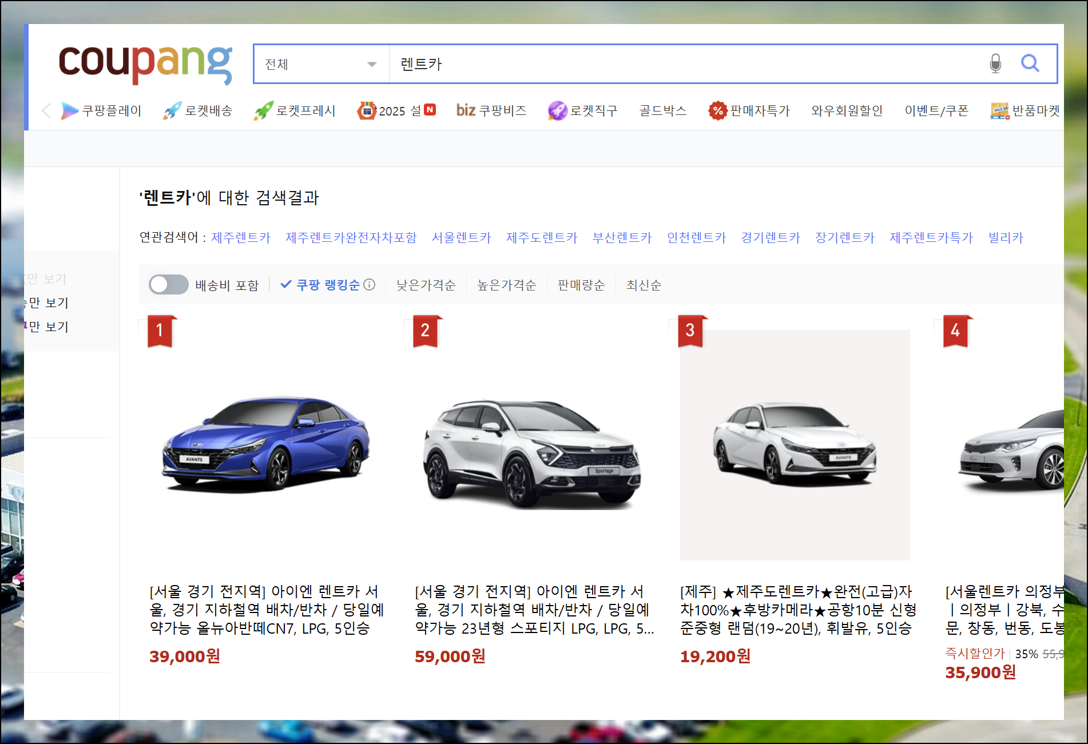Click the magnifier search icon

(1030, 63)
